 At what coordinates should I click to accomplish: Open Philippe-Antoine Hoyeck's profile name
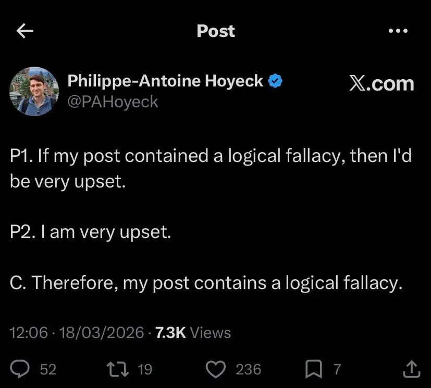tap(165, 81)
